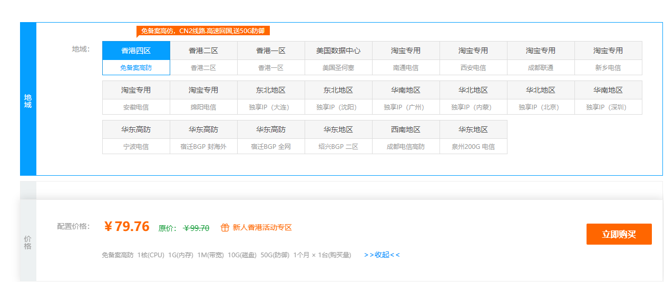This screenshot has height=282, width=664.
Task: Select 独享IP (广州) in 华南地区
Action: (406, 98)
